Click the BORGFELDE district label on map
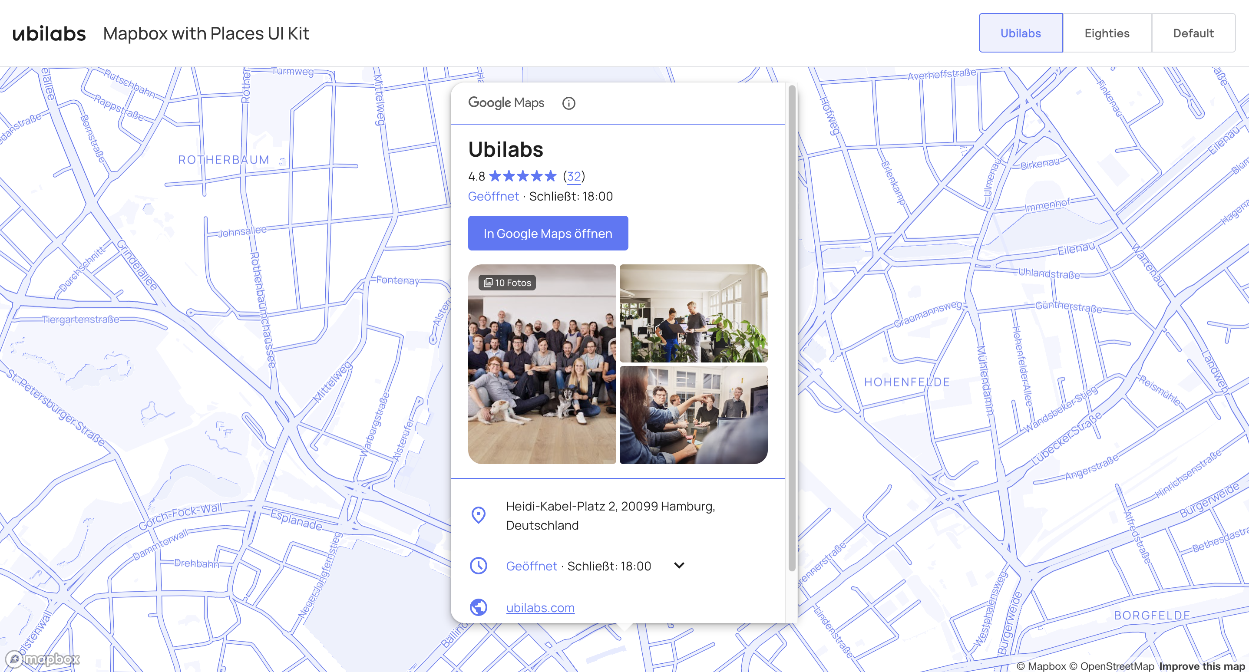The height and width of the screenshot is (672, 1249). tap(1152, 615)
